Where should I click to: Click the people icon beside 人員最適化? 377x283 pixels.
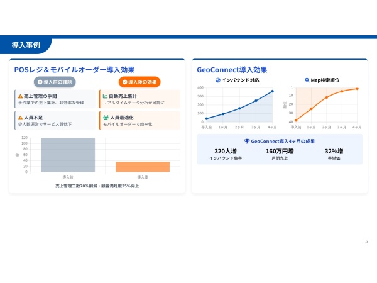[x=106, y=118]
